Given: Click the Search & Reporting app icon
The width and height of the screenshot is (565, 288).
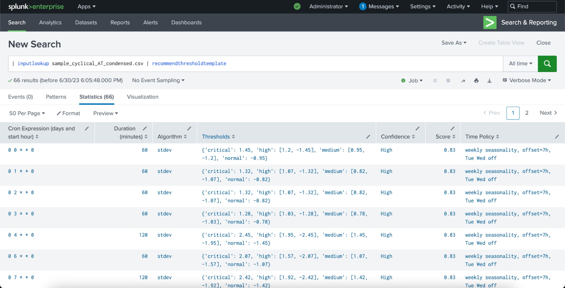Looking at the screenshot, I should (490, 22).
